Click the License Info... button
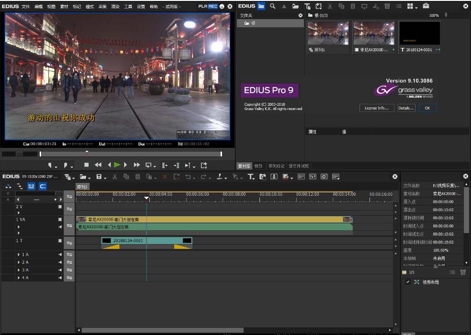Viewport: 471px width, 335px height. [x=377, y=108]
